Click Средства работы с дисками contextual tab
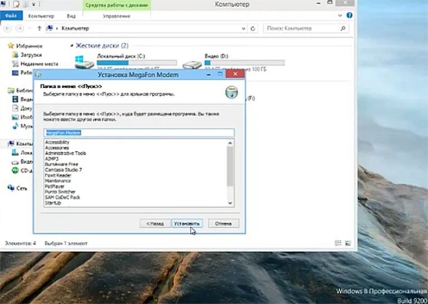The width and height of the screenshot is (428, 304). (116, 5)
